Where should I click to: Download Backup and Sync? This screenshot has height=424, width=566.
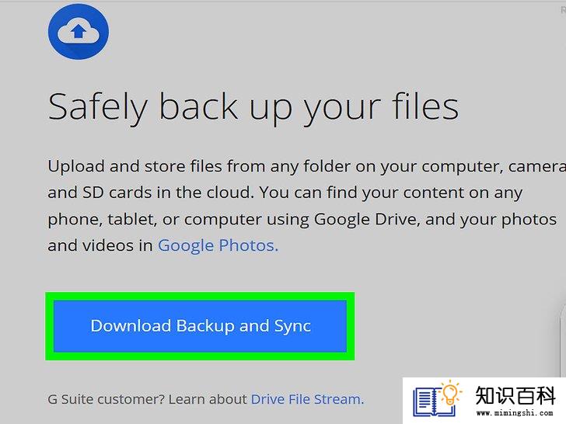200,326
